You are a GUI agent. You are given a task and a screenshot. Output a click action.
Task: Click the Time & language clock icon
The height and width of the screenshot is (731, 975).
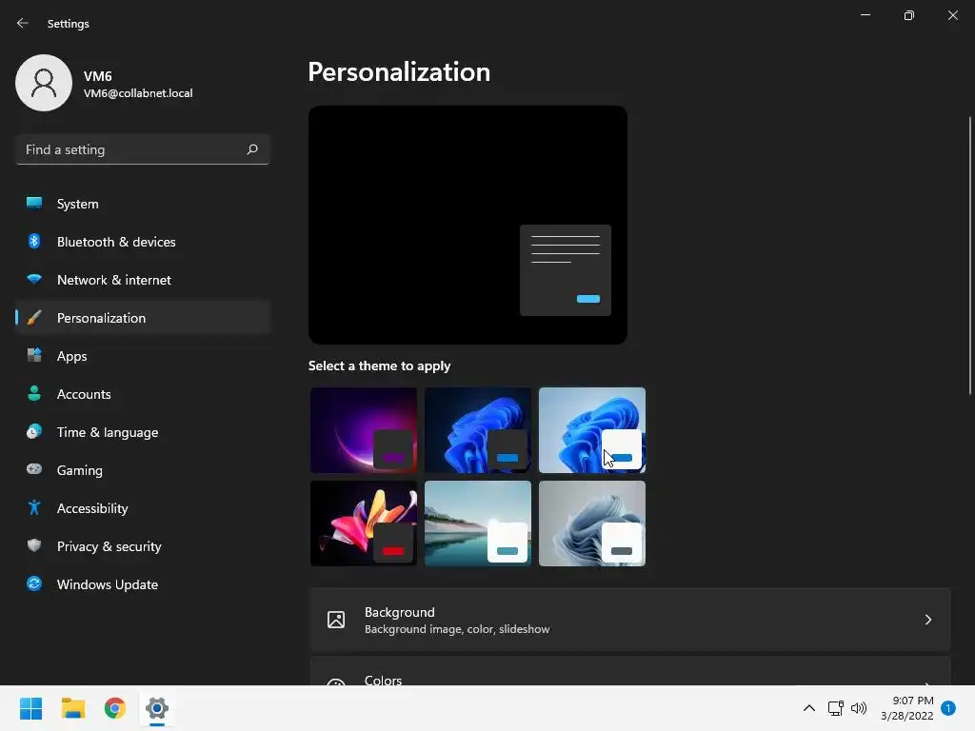(x=34, y=431)
